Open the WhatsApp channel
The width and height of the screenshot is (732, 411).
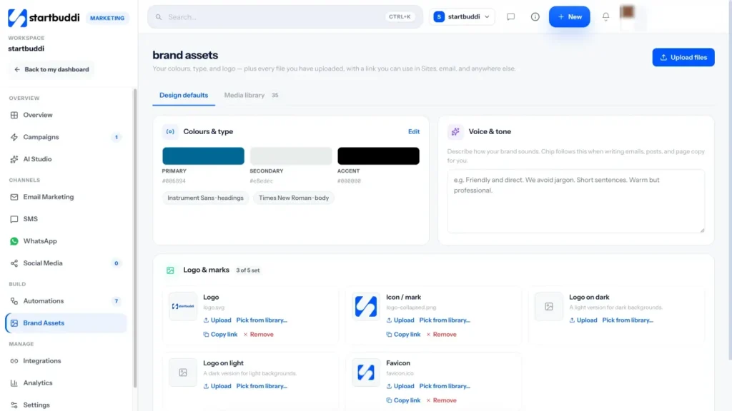(66, 241)
